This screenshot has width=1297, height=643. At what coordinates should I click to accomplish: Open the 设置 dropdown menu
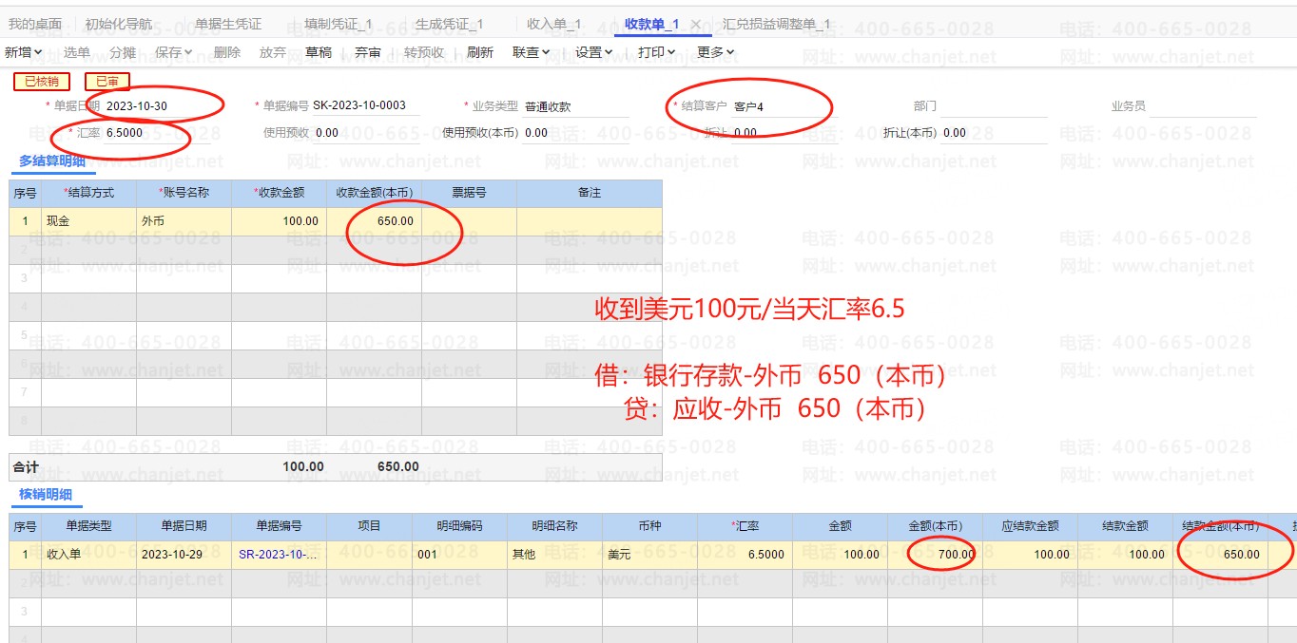click(x=595, y=52)
